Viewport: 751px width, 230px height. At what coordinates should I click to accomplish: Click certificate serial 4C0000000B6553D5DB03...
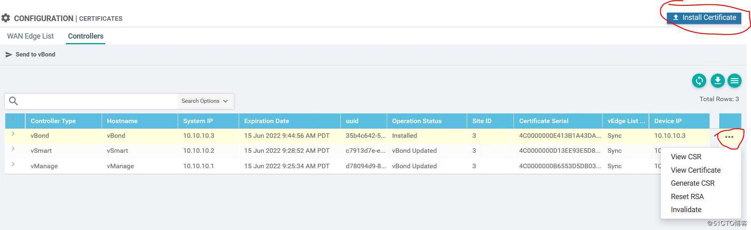(x=560, y=166)
